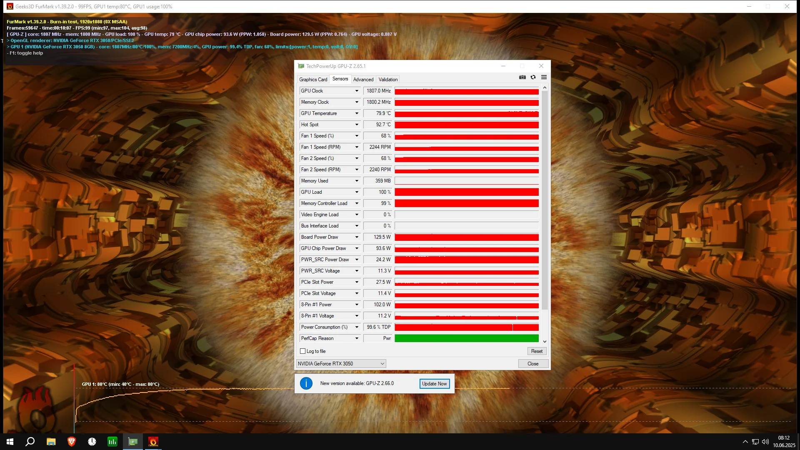Viewport: 800px width, 450px height.
Task: Click the GPU-Z refresh icon
Action: coord(533,77)
